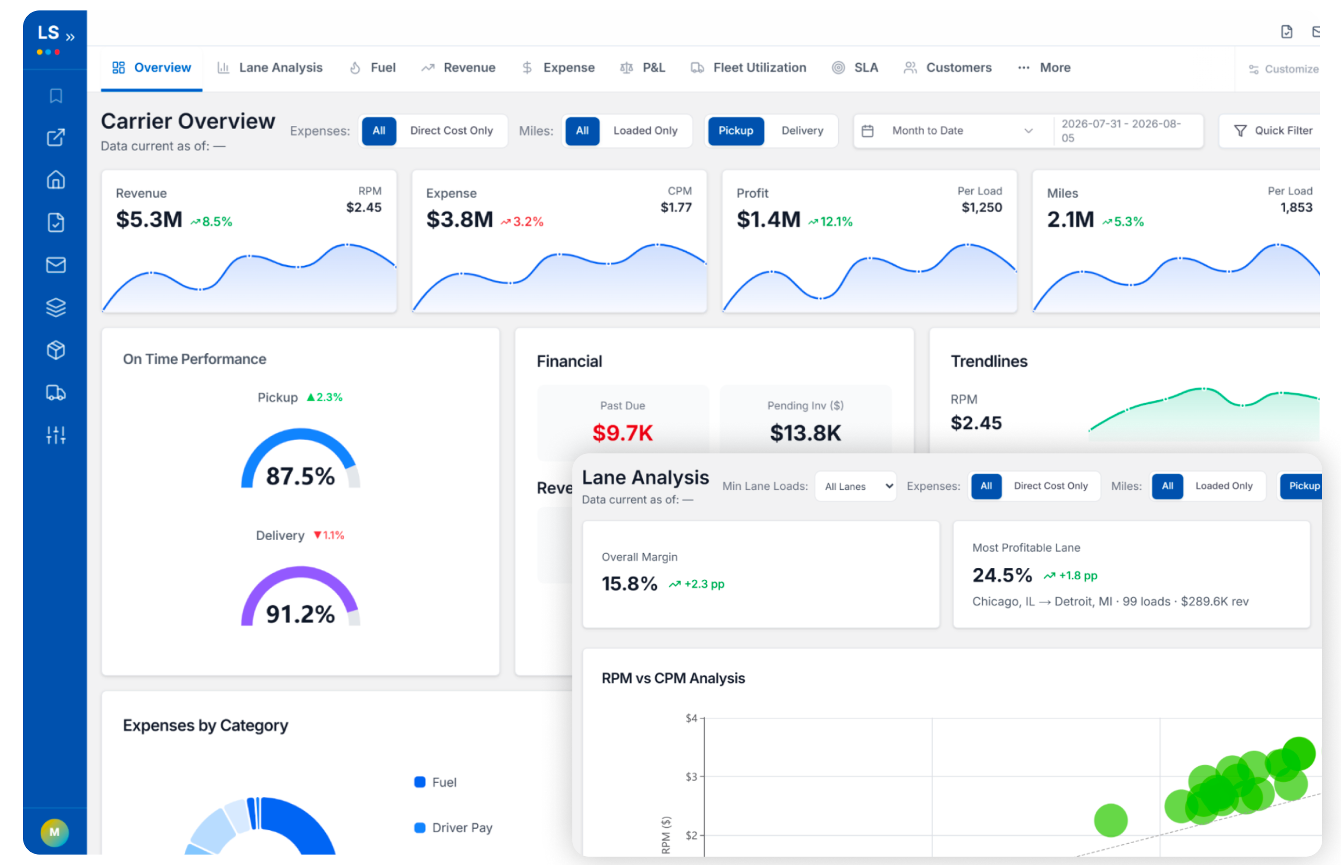The height and width of the screenshot is (865, 1341).
Task: Open the package box sidebar icon
Action: (x=55, y=350)
